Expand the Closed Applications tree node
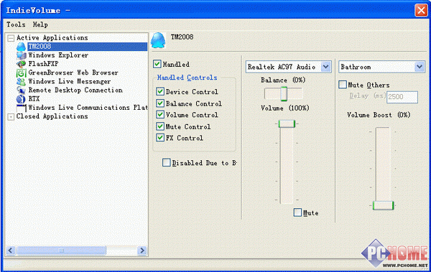The image size is (431, 272). point(11,117)
